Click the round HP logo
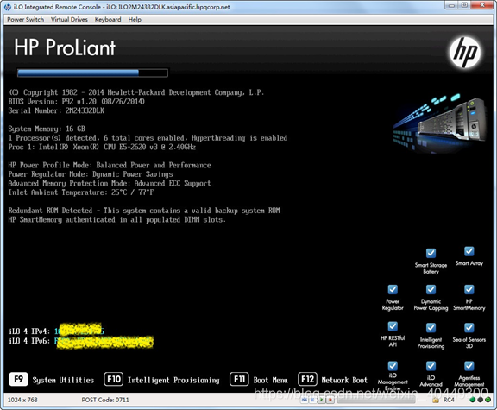 (465, 53)
